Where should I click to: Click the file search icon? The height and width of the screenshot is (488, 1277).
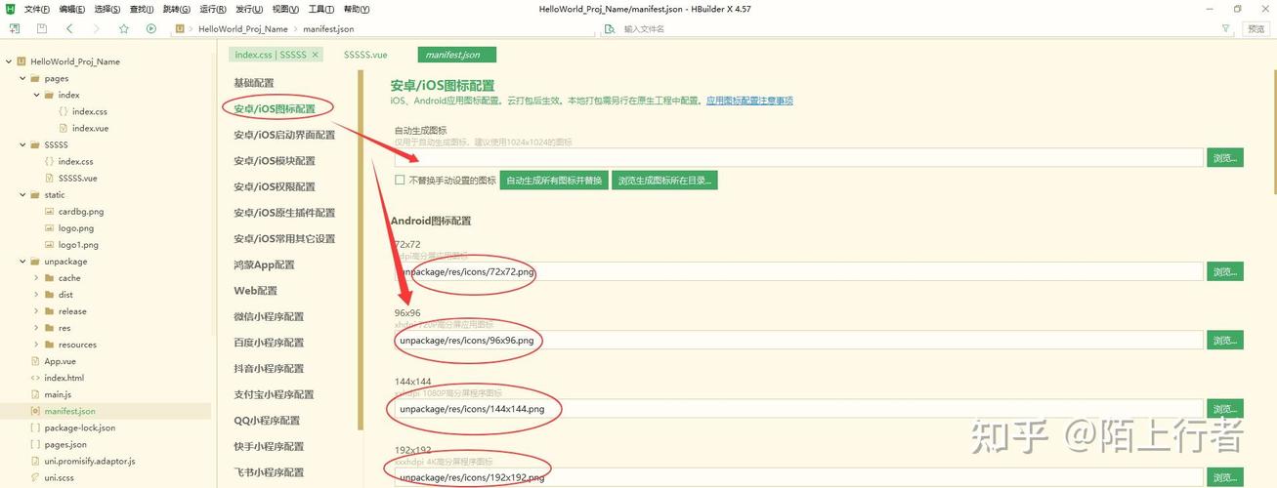click(x=610, y=29)
